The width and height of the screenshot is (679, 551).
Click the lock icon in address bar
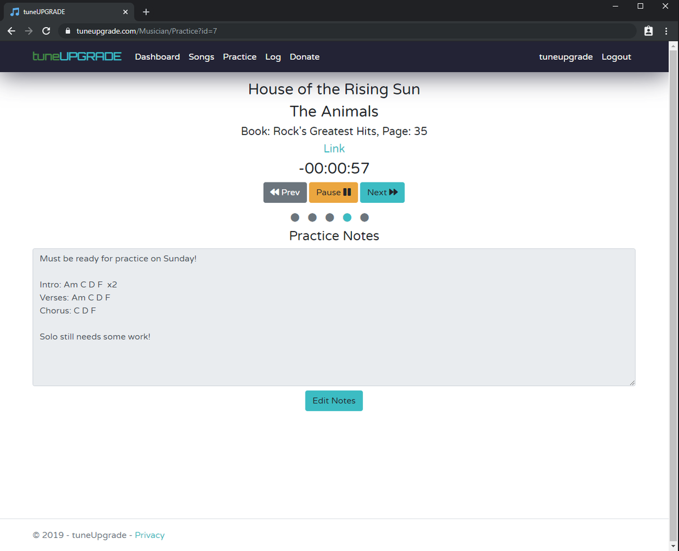tap(67, 31)
